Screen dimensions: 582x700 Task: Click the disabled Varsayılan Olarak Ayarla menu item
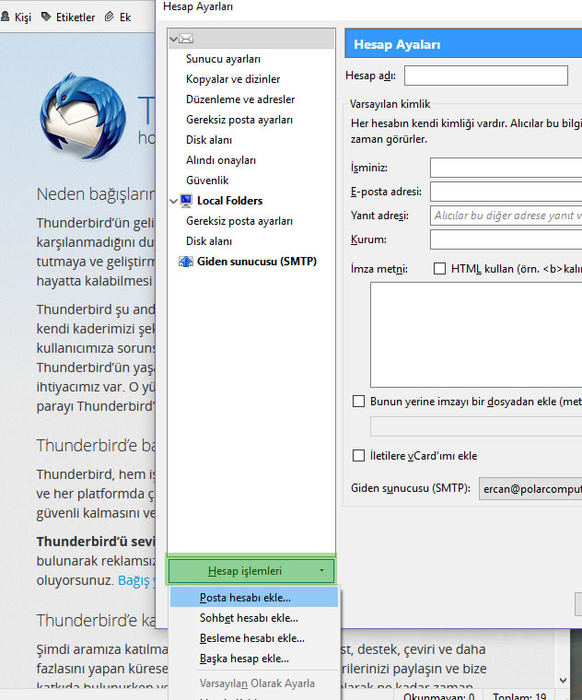[254, 683]
